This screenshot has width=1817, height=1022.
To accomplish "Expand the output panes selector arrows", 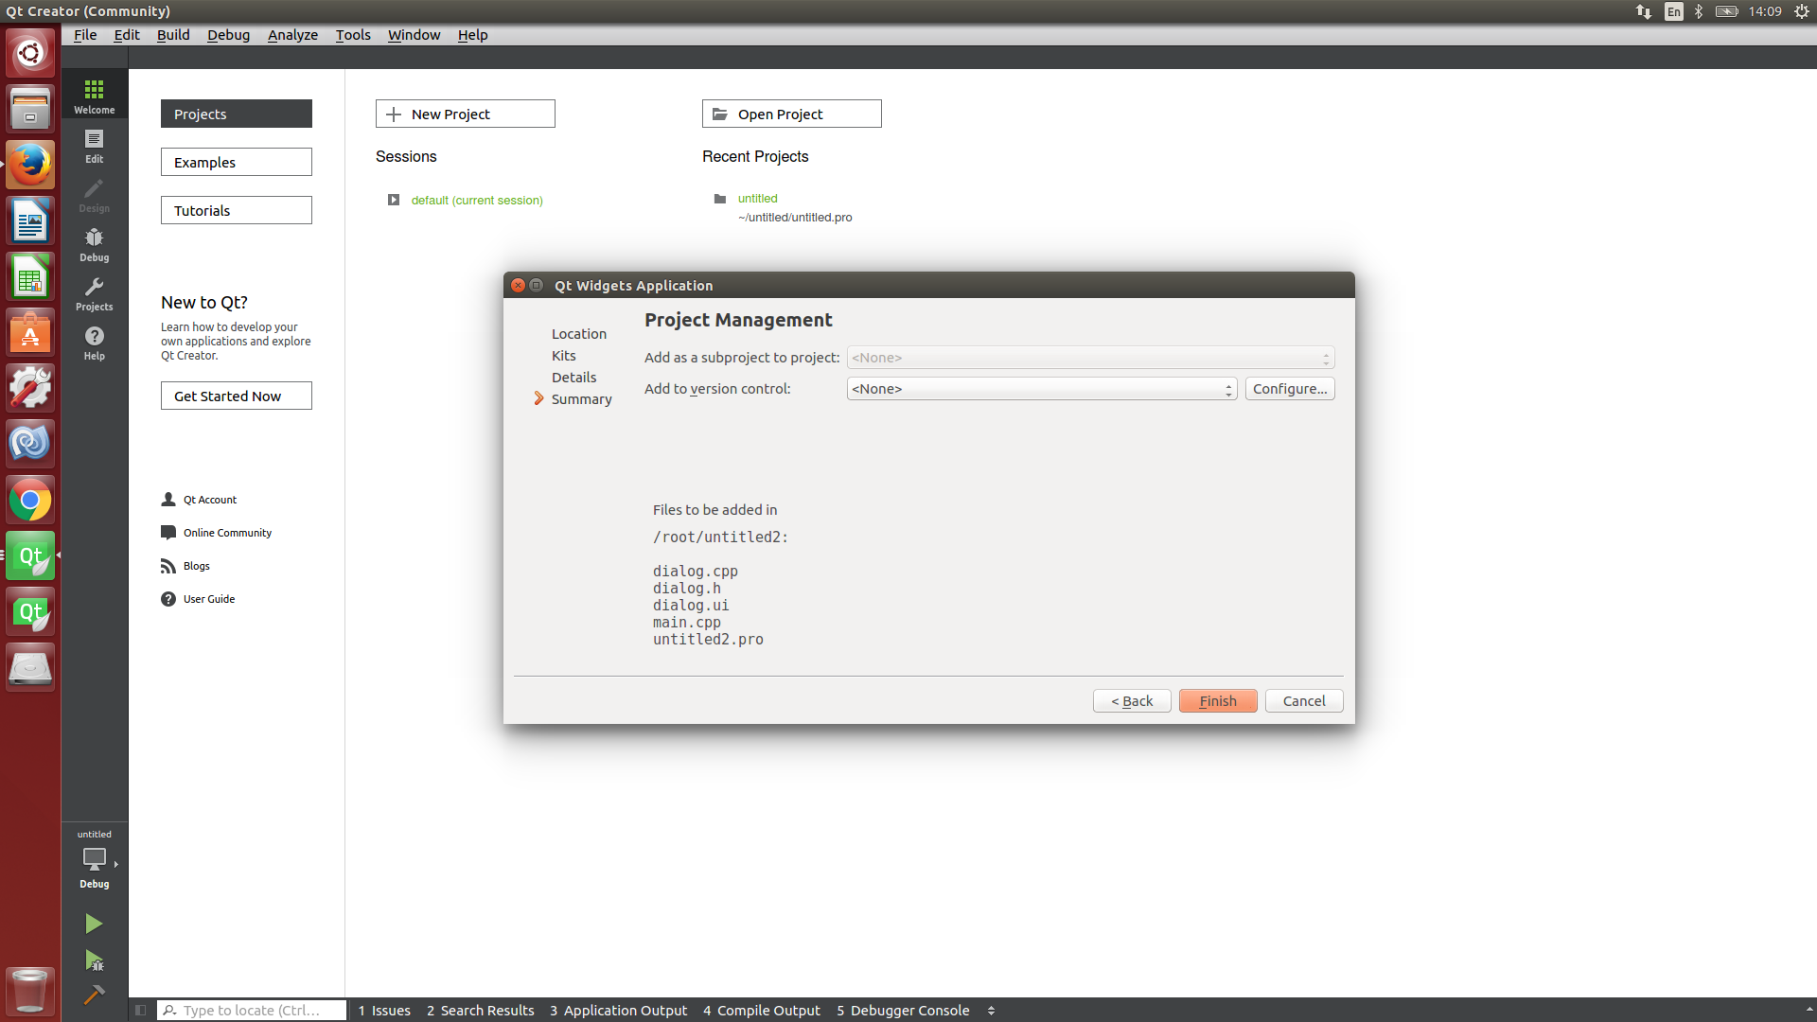I will pos(991,1011).
